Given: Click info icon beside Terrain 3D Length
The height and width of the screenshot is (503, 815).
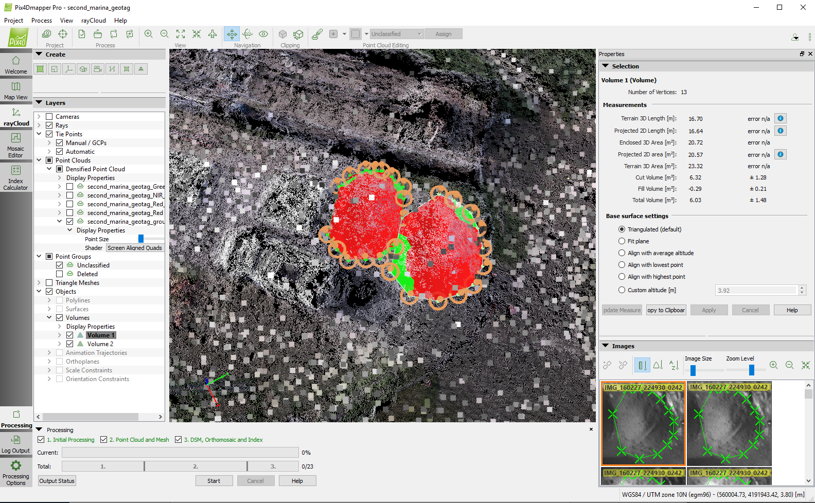Looking at the screenshot, I should coord(780,119).
